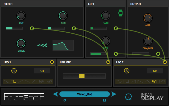Open the preset settings gear icon
Viewport: 169px width, 106px height.
[65, 100]
